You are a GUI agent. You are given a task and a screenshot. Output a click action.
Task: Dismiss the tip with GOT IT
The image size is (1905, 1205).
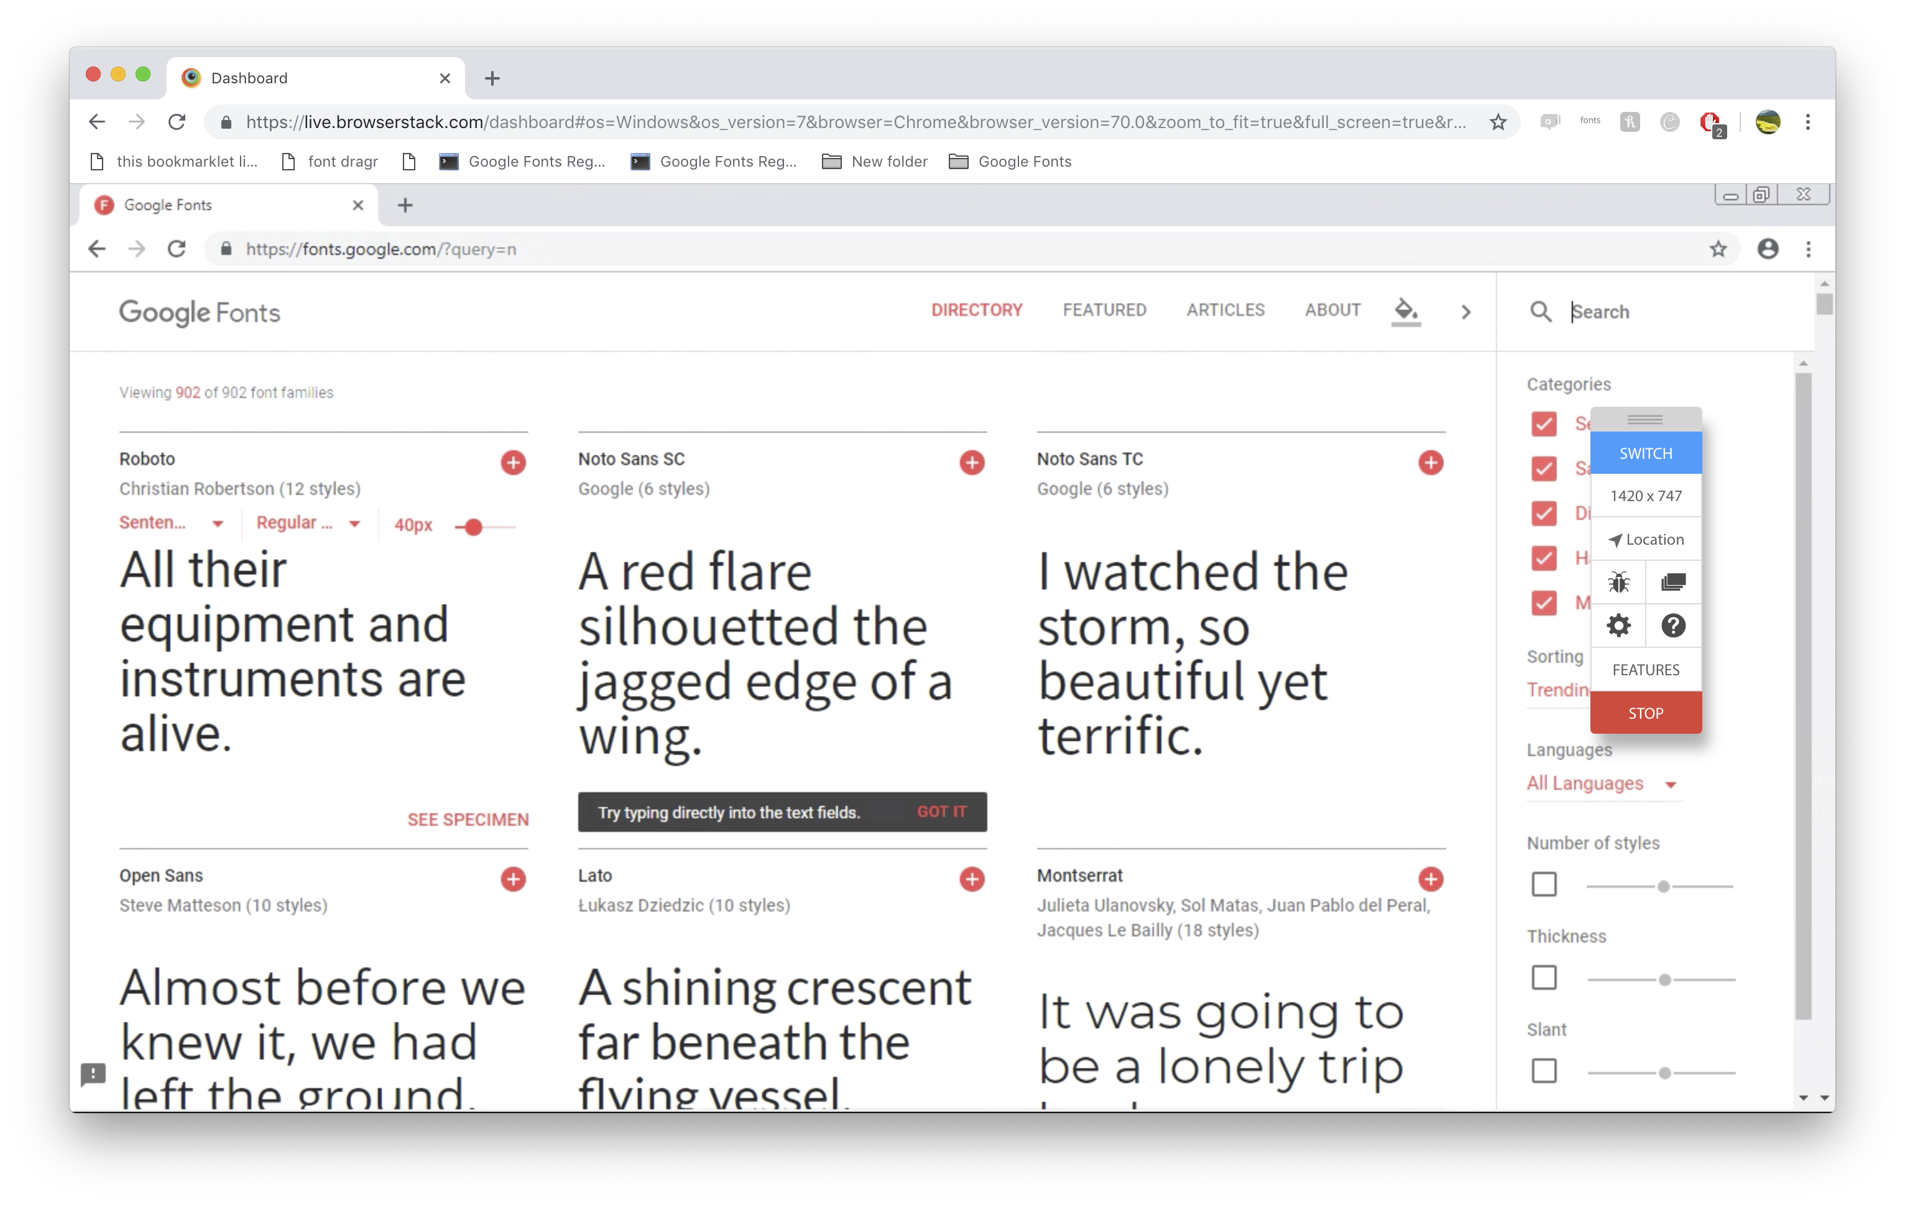pyautogui.click(x=941, y=812)
